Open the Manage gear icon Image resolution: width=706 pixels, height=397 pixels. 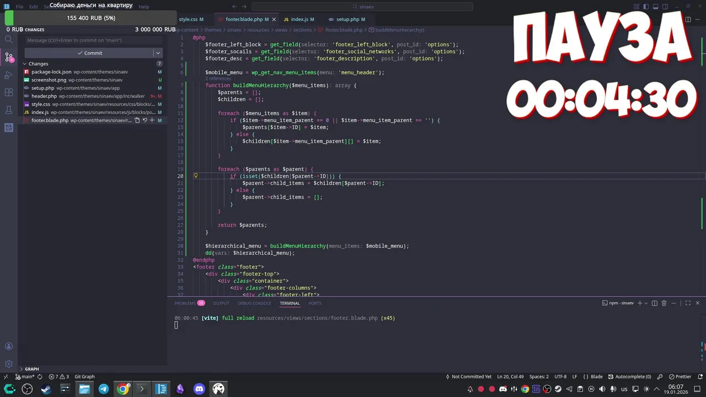pos(9,364)
